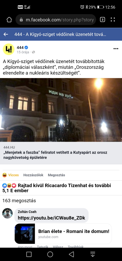Open the post options three-dot menu
The image size is (122, 261).
point(116,49)
